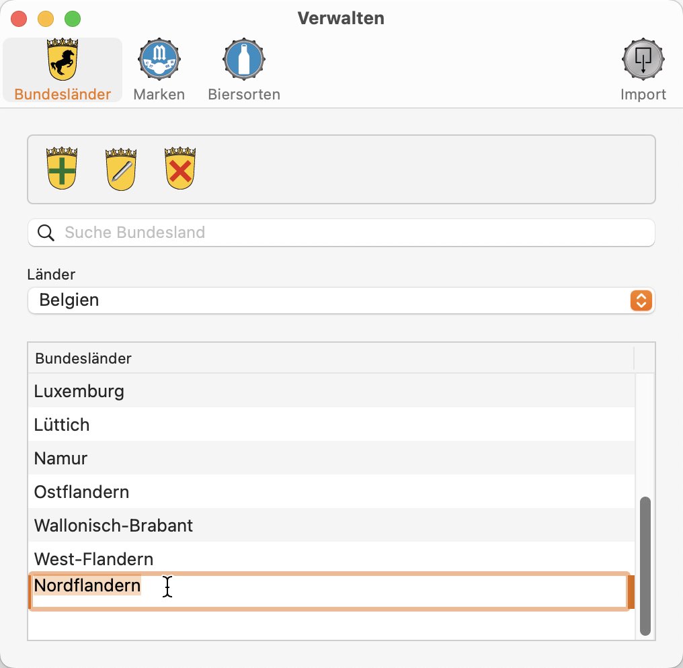The width and height of the screenshot is (683, 668).
Task: Pick the Wallonisch-Brabant row
Action: (331, 525)
